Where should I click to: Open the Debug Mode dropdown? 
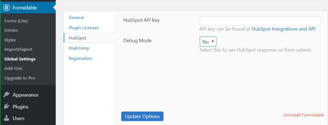208,42
